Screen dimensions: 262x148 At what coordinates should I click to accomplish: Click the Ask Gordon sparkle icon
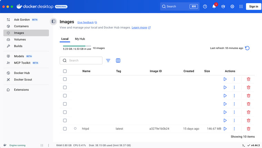(8, 20)
